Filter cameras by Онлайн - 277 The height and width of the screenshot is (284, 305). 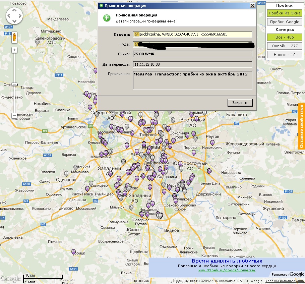[x=285, y=46]
